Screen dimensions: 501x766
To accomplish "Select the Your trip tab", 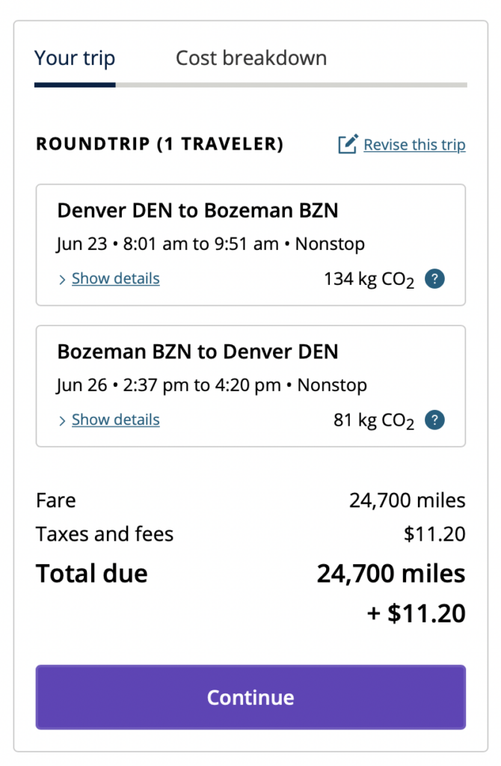I will tap(75, 58).
